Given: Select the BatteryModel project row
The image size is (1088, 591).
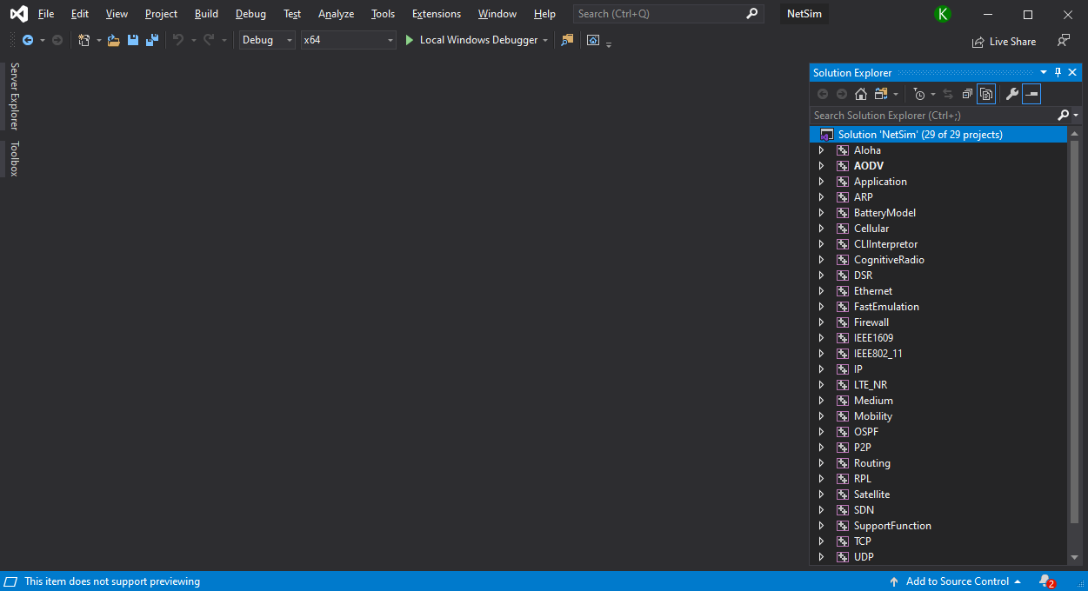Looking at the screenshot, I should click(x=938, y=213).
